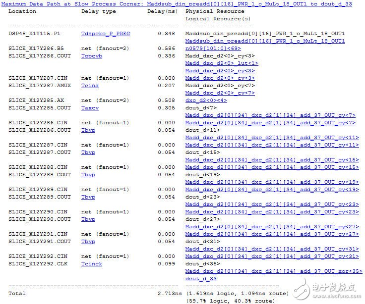The height and width of the screenshot is (304, 365).
Task: Open the underlined Maddsub_din_preadd logical resource link
Action: (x=265, y=41)
